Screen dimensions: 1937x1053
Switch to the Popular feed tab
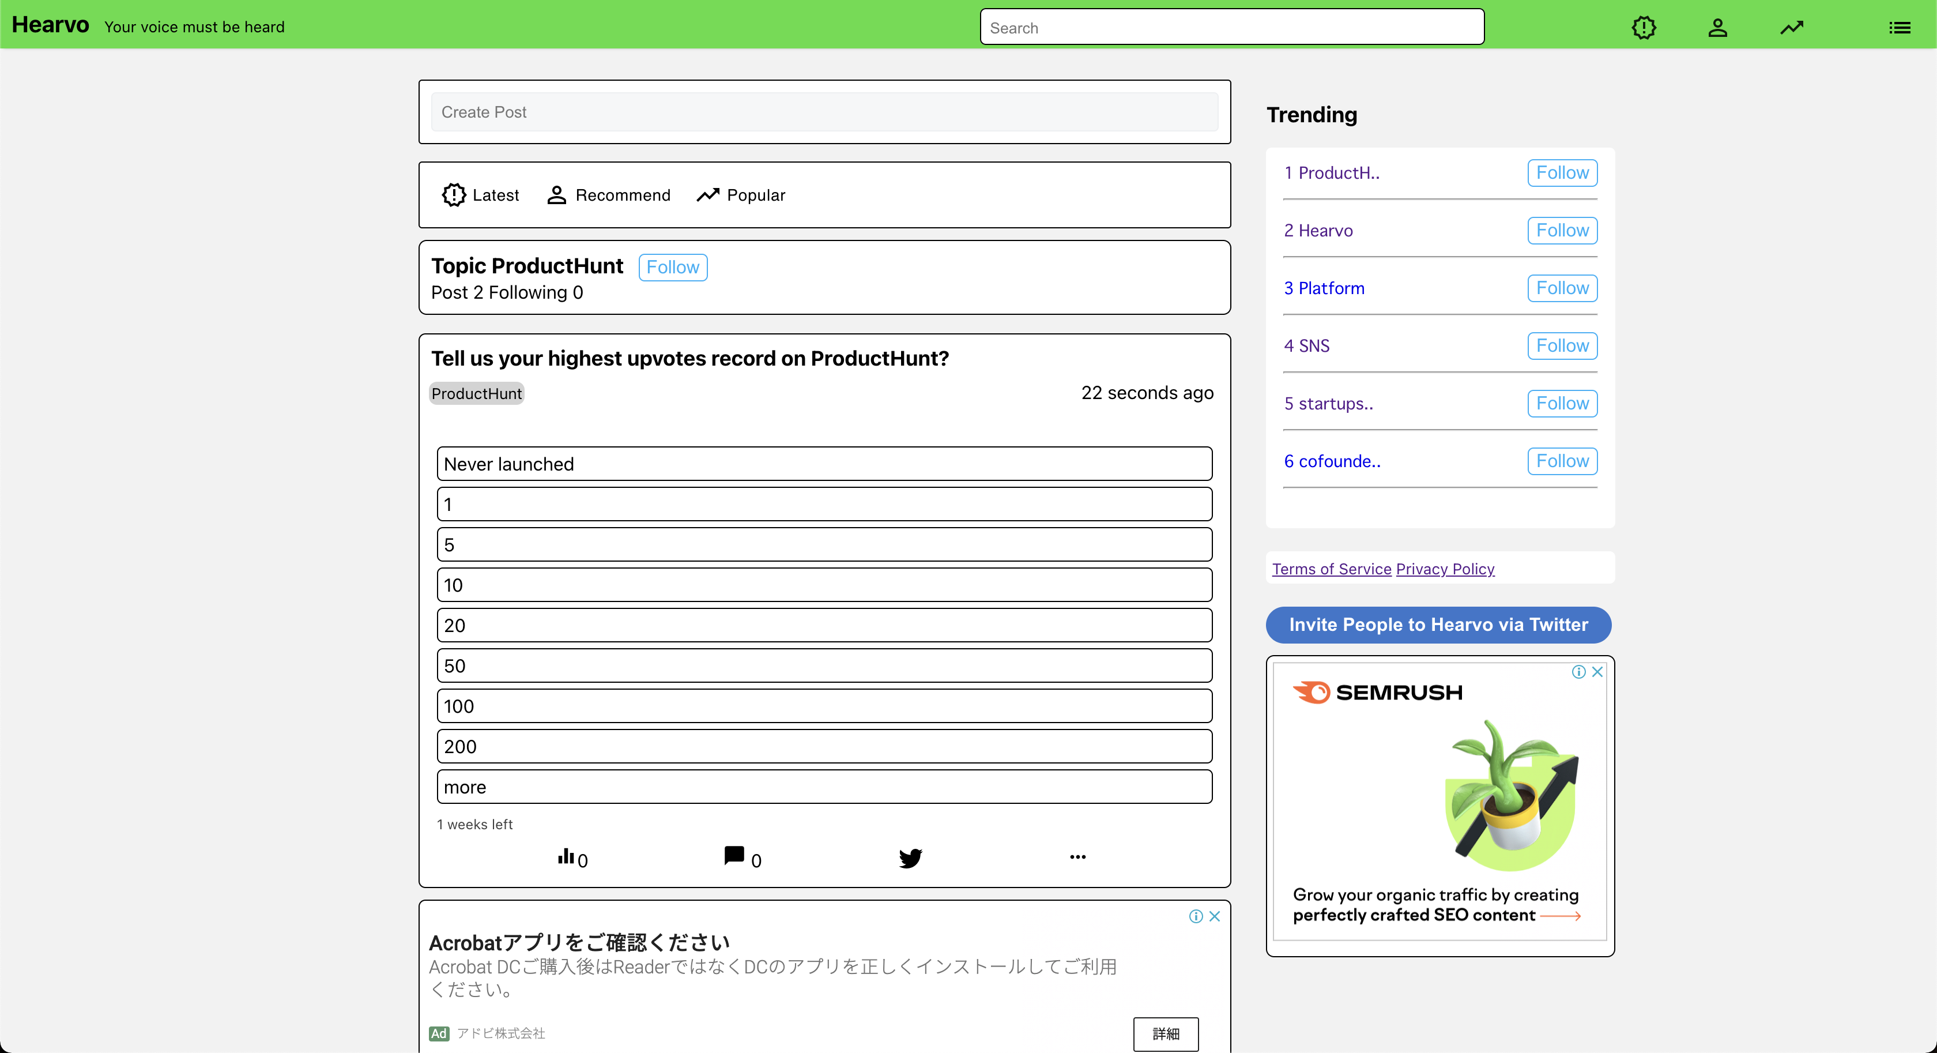pyautogui.click(x=741, y=195)
